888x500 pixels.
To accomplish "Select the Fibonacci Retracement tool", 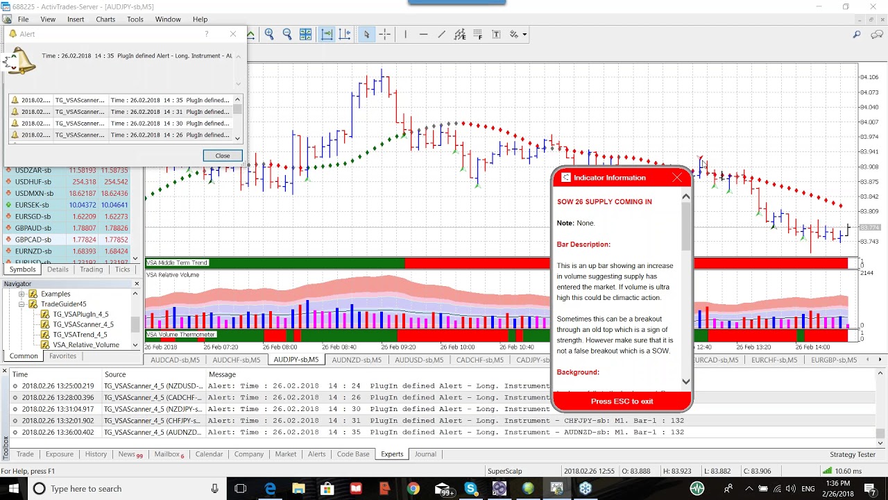I will [x=478, y=34].
